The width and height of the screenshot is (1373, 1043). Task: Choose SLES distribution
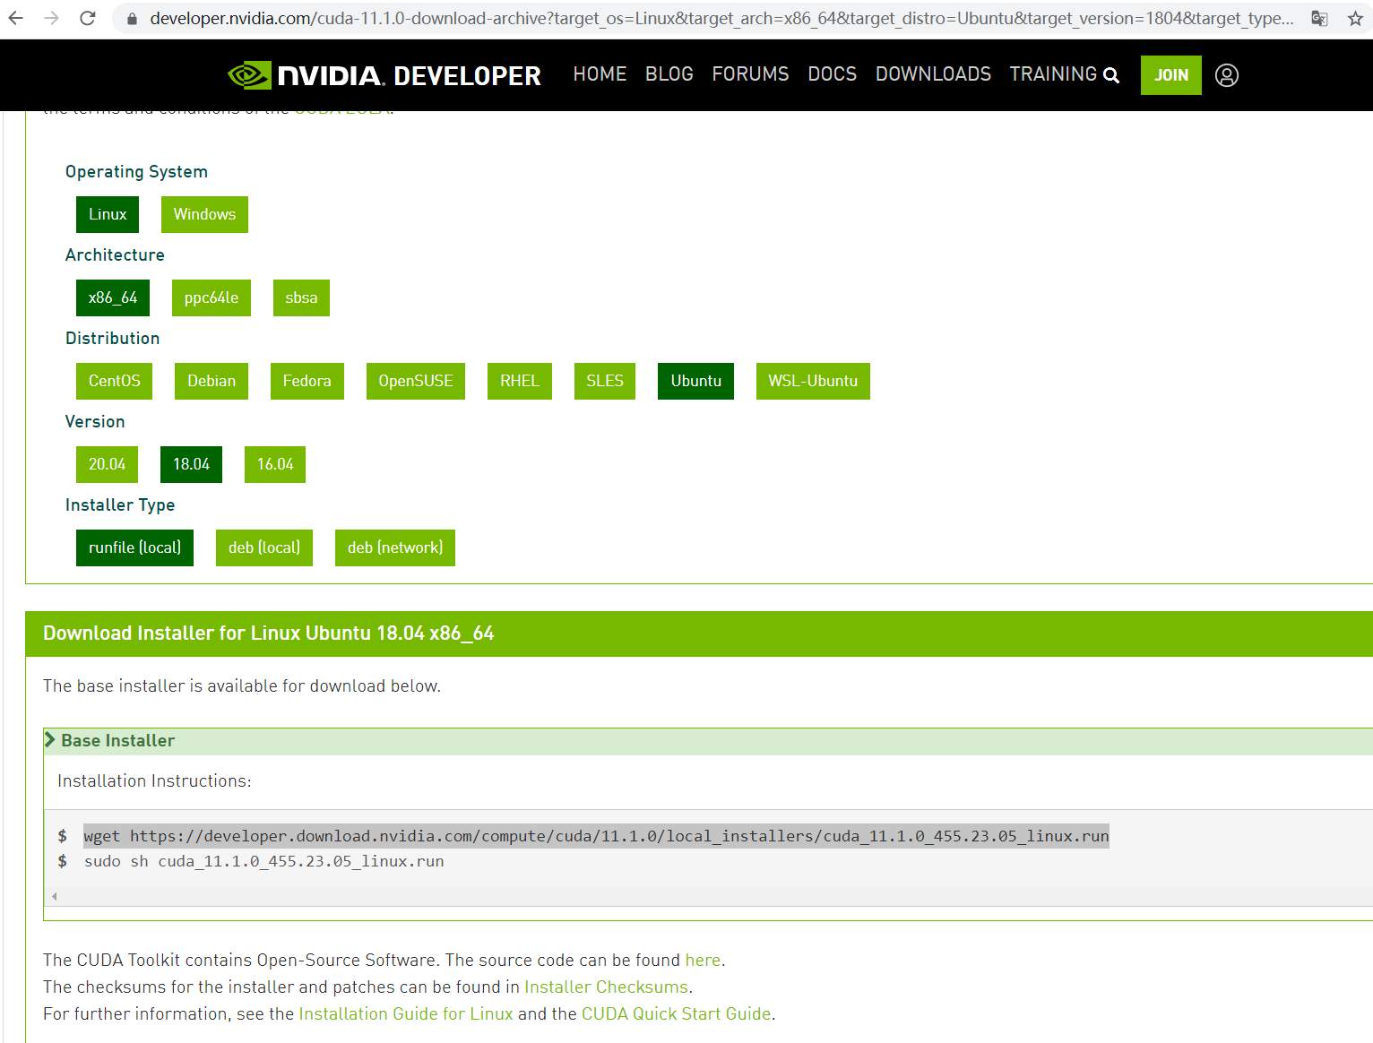point(605,381)
